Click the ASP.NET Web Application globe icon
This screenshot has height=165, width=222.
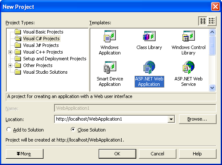[149, 67]
